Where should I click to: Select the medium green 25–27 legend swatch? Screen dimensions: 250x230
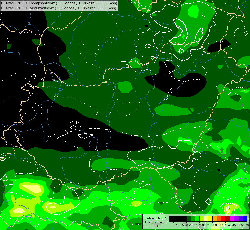[193, 218]
